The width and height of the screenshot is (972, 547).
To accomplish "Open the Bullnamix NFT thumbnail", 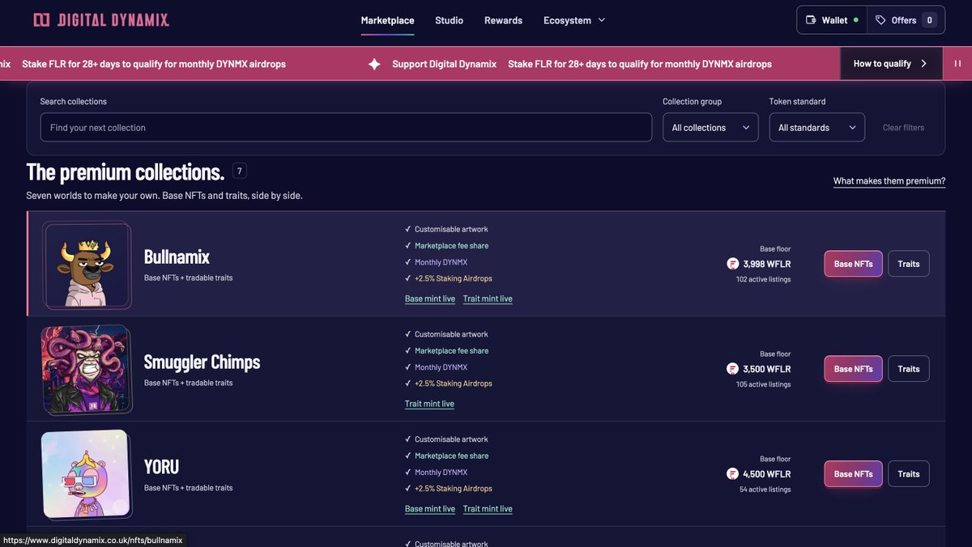I will tap(87, 265).
